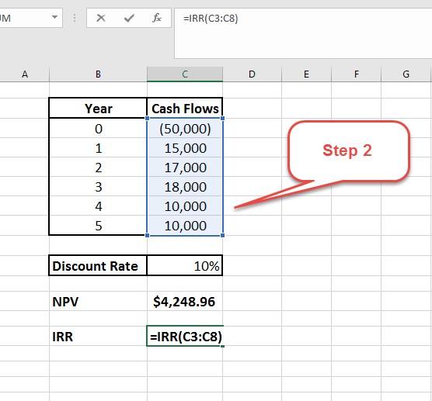Screen dimensions: 432x401
Task: Select column G header
Action: [x=406, y=74]
